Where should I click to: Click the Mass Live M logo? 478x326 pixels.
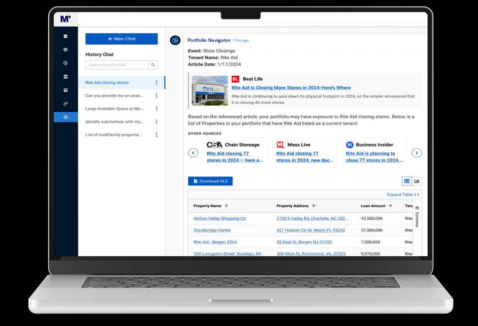(280, 145)
